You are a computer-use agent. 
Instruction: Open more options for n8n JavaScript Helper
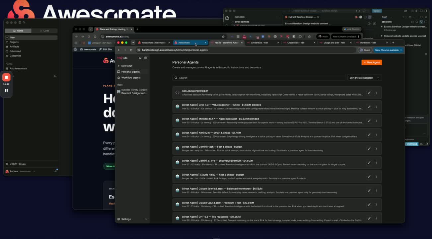point(376,93)
